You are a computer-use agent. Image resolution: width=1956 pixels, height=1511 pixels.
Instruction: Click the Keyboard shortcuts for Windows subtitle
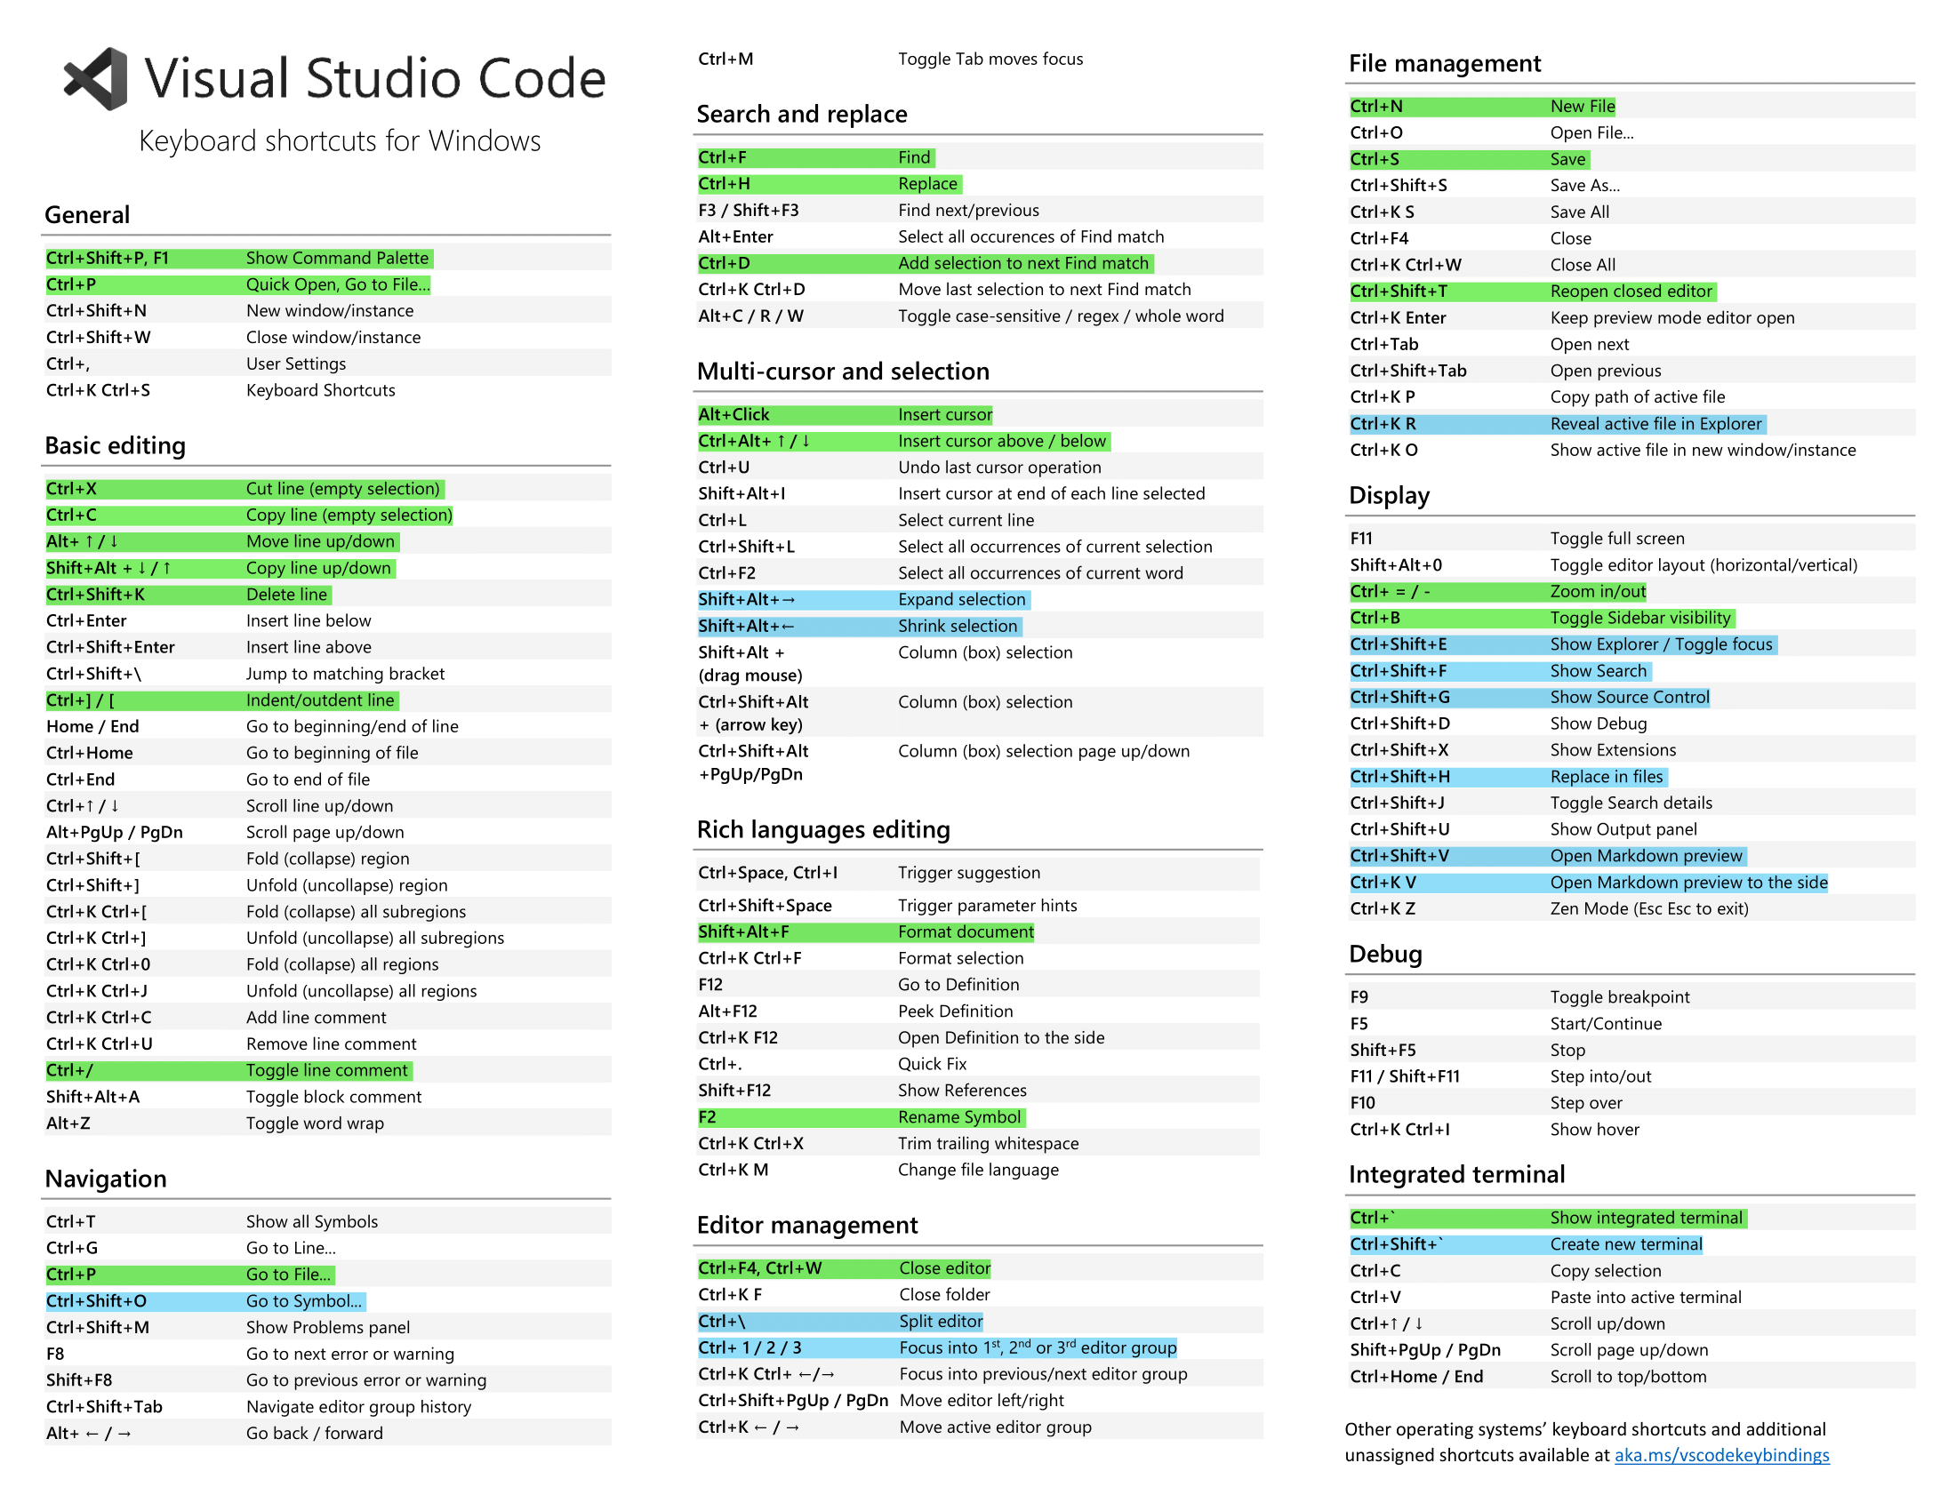(341, 140)
